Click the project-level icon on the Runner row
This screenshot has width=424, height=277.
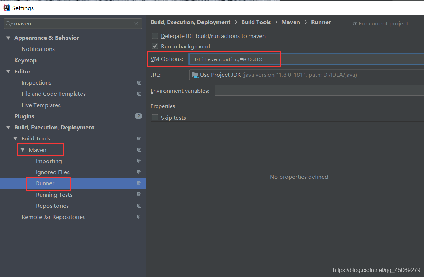[x=139, y=183]
